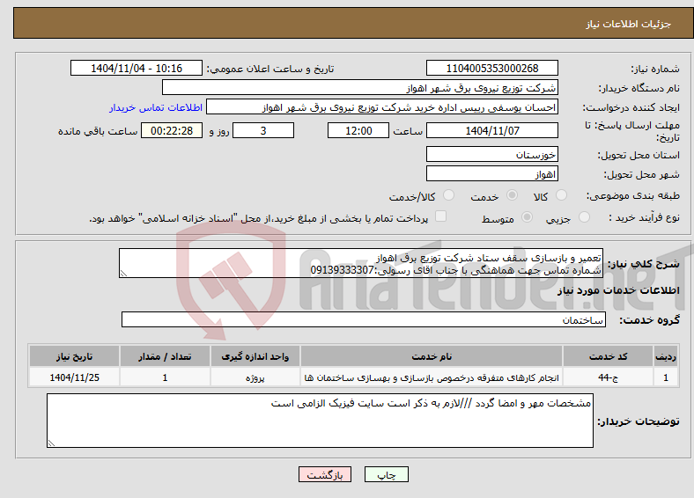The width and height of the screenshot is (694, 498).
Task: Click the ردیف column header
Action: (666, 356)
